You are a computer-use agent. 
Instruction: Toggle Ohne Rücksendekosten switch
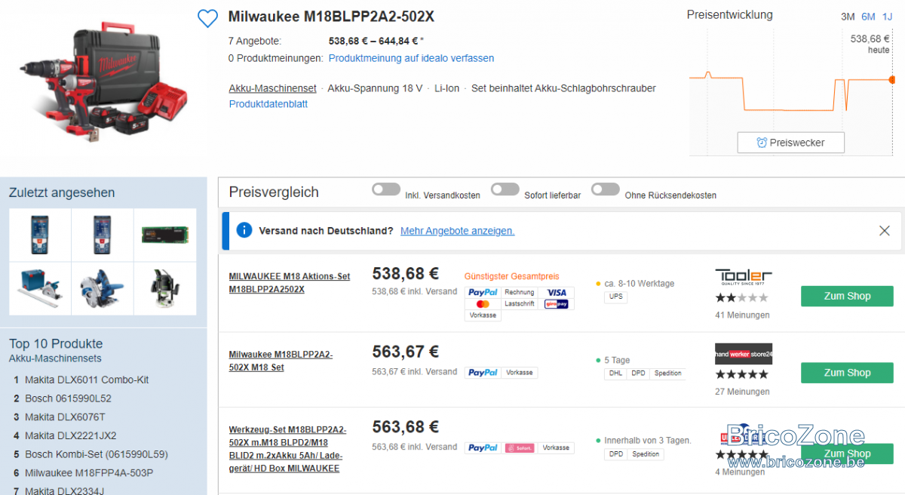tap(606, 189)
